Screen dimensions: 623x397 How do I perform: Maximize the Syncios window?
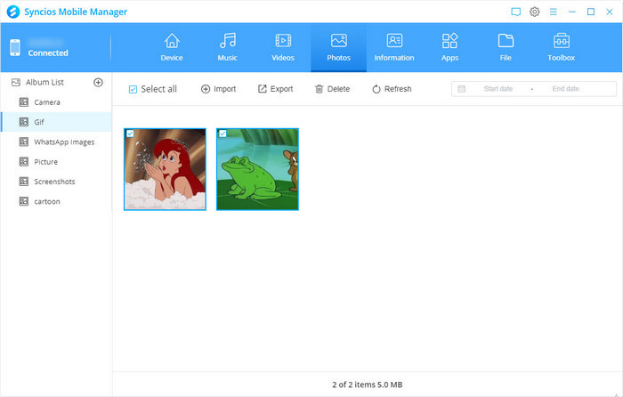coord(591,12)
